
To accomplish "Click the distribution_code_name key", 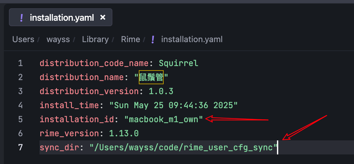I will [x=94, y=63].
